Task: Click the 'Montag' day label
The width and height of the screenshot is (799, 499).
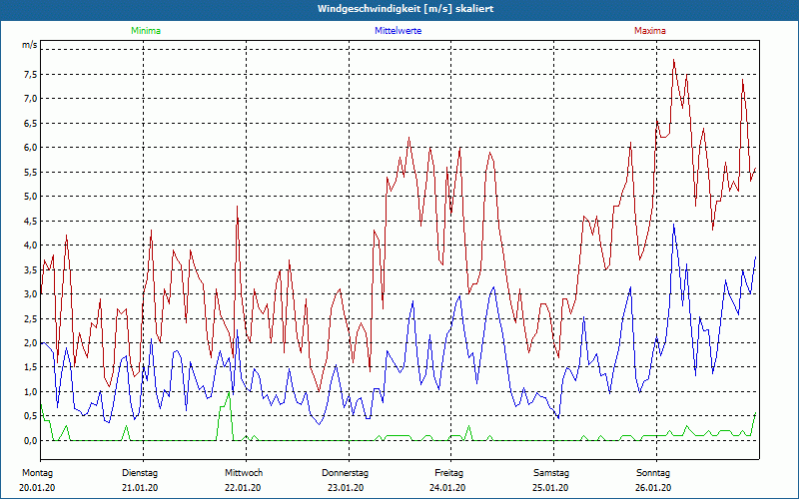Action: (37, 473)
